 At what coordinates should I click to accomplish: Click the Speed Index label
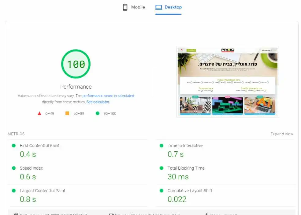coord(31,168)
